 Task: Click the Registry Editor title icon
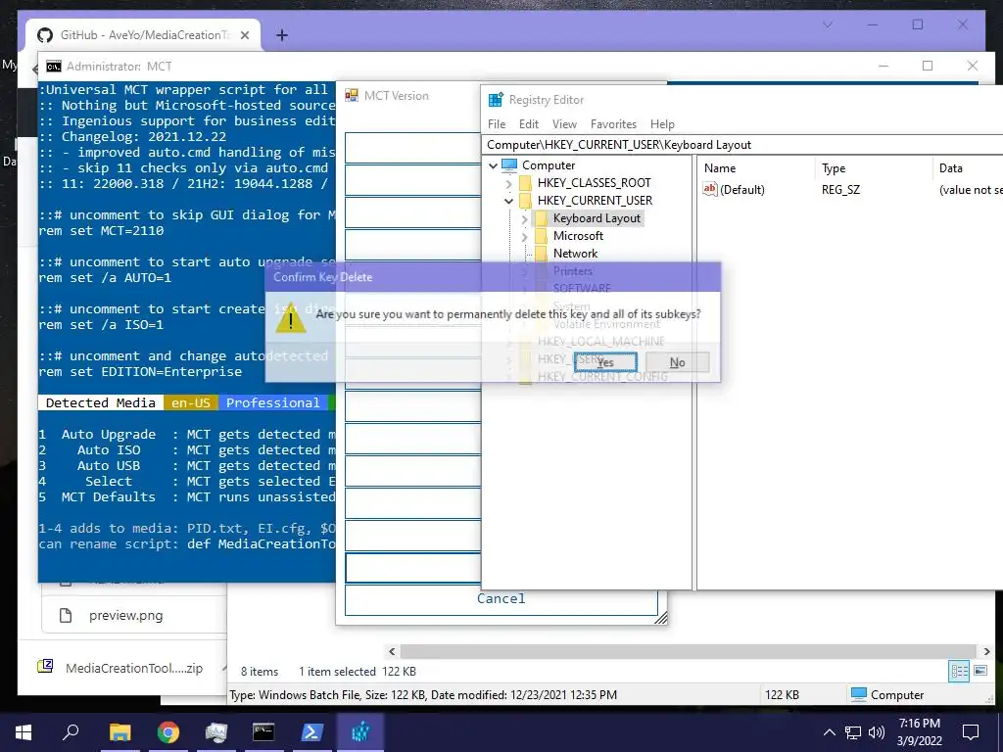click(x=495, y=100)
